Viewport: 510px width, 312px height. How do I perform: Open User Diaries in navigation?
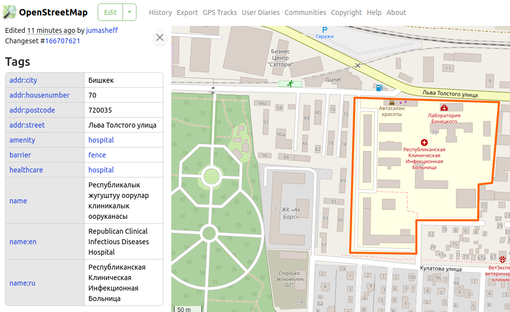(x=260, y=12)
